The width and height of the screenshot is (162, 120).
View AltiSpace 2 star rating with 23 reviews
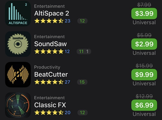(52, 21)
